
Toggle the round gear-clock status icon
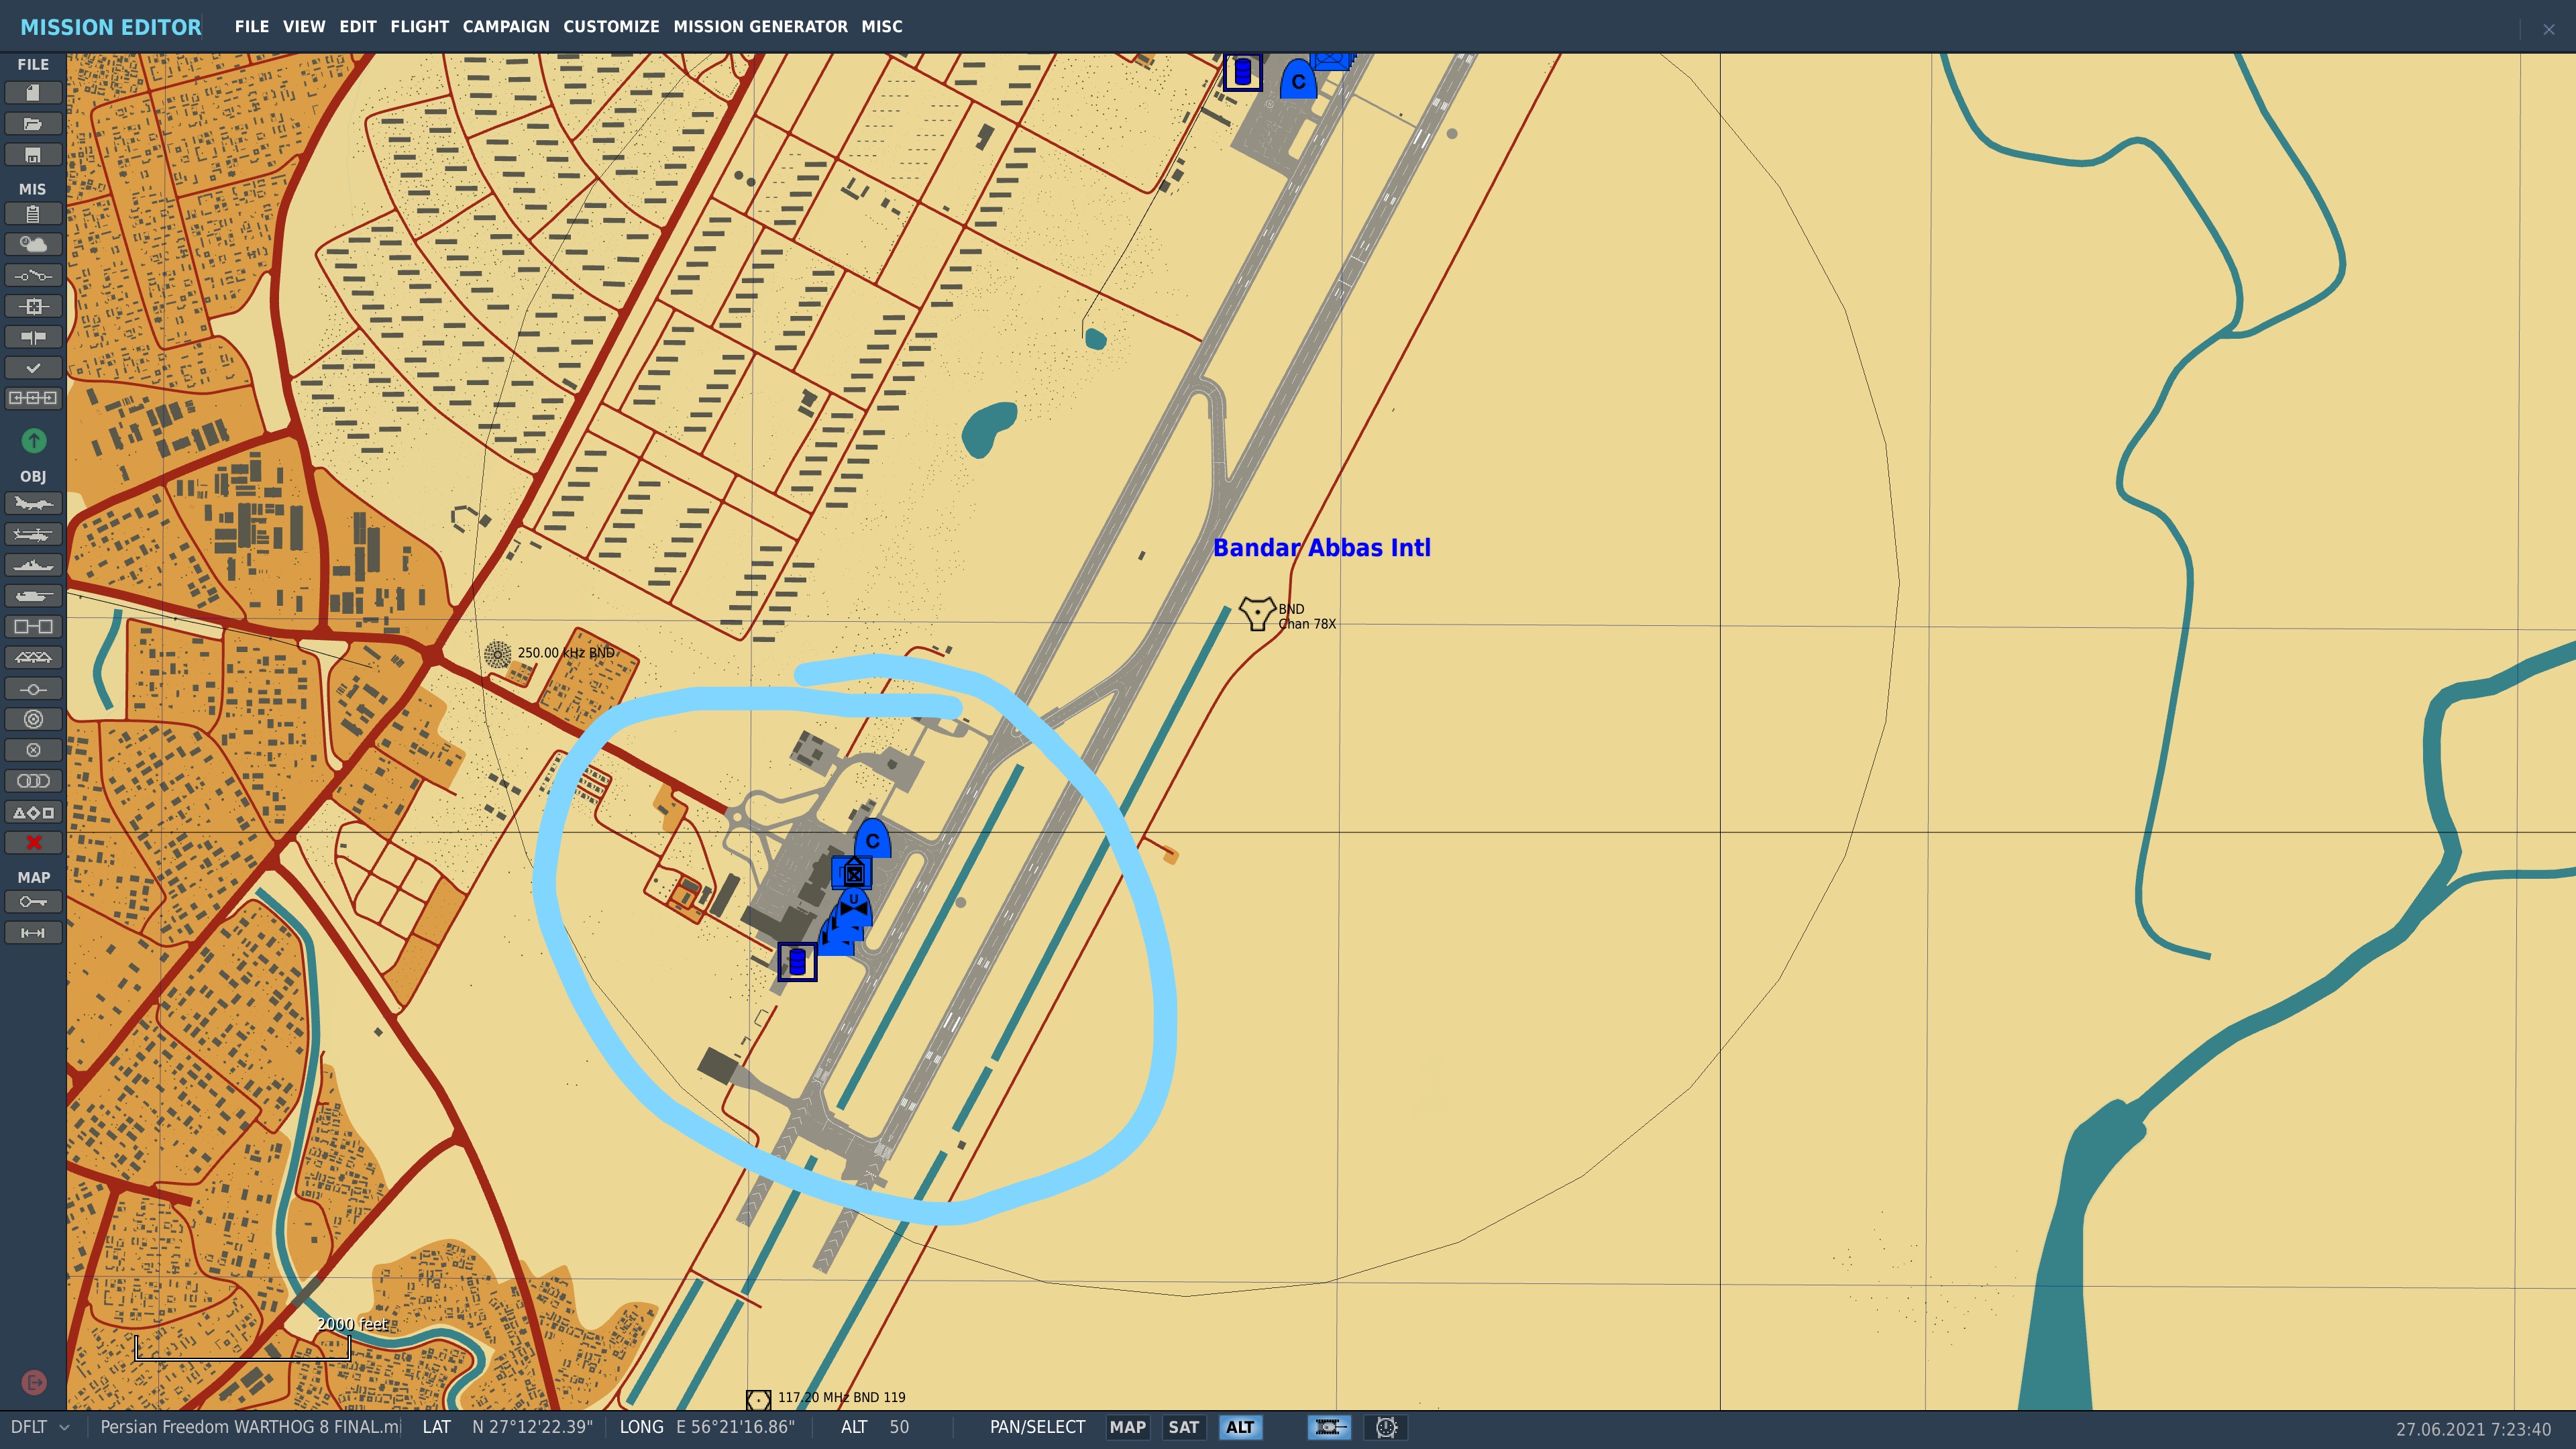tap(1386, 1427)
